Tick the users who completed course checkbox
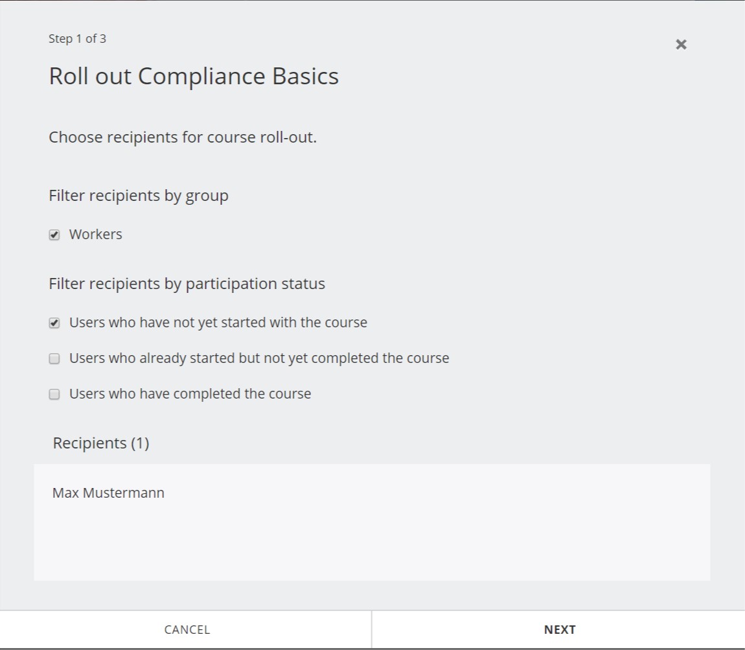The image size is (745, 650). tap(54, 394)
